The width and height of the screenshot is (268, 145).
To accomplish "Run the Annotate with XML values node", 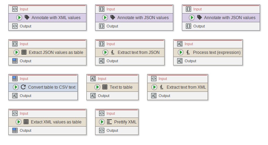I will coord(19,17).
